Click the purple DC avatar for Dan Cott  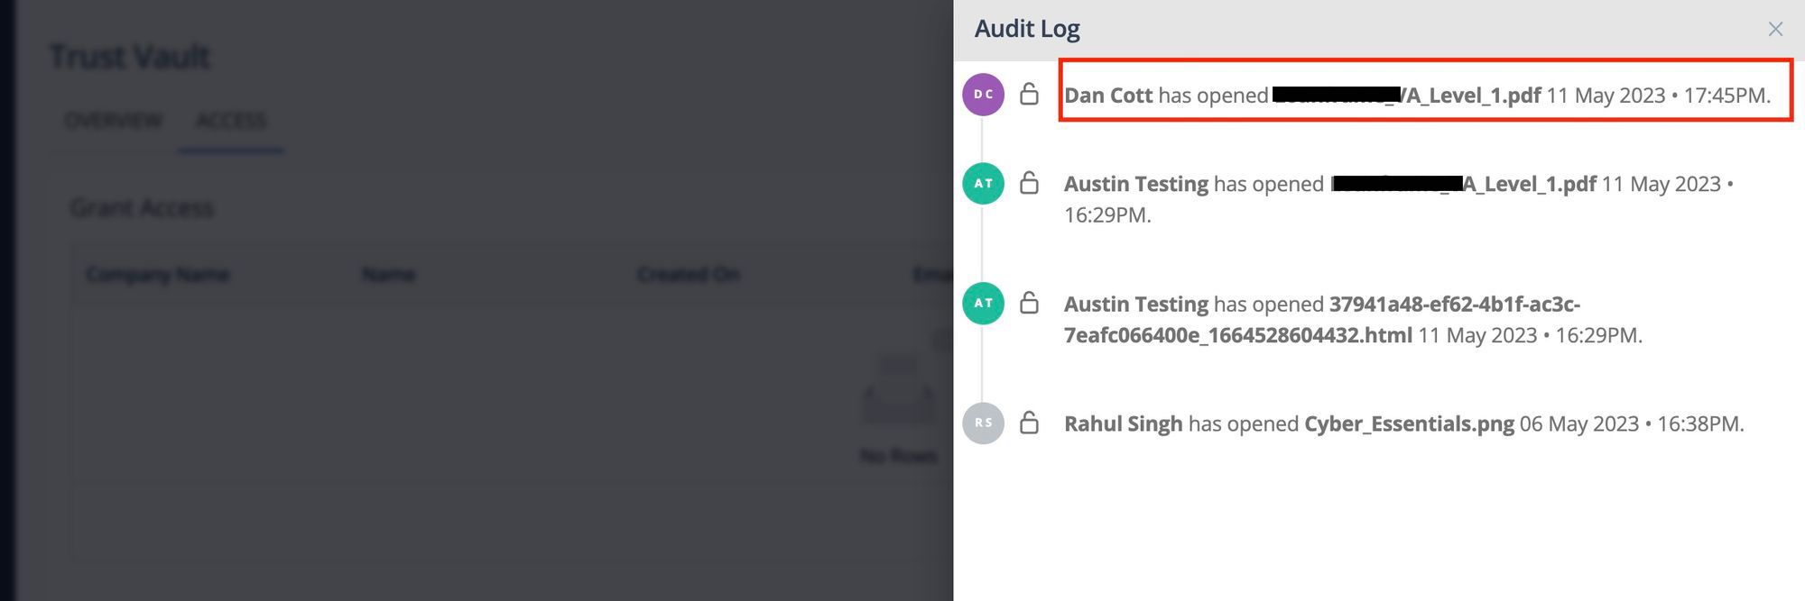pos(984,95)
